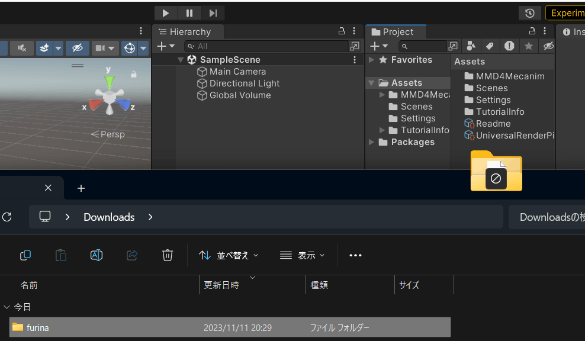Toggle Scene gizmos globe icon

(130, 48)
